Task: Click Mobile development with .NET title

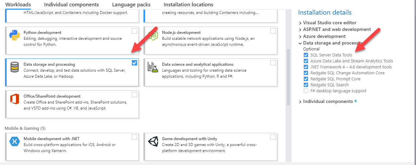Action: (51, 139)
